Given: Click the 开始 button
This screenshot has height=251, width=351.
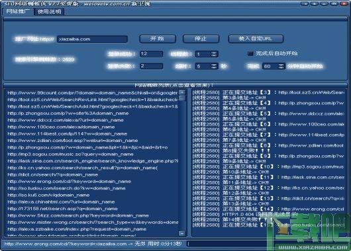Looking at the screenshot, I should tap(158, 39).
